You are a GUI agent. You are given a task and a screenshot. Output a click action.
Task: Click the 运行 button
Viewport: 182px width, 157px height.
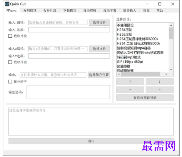(x=91, y=141)
